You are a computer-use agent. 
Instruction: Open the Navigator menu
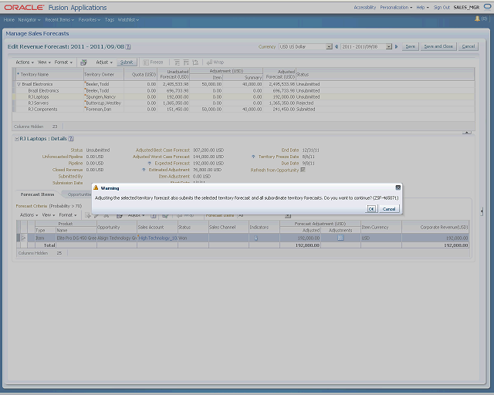pos(29,19)
